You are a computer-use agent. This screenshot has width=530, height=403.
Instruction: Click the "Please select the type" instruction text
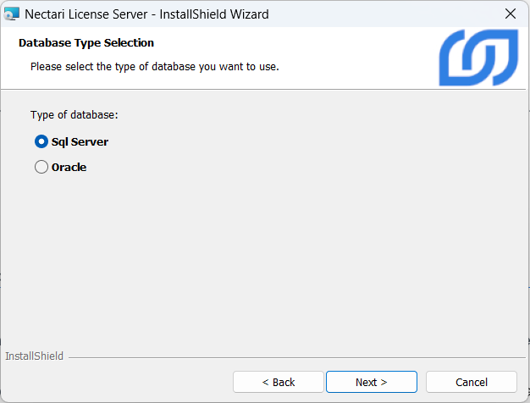point(154,65)
